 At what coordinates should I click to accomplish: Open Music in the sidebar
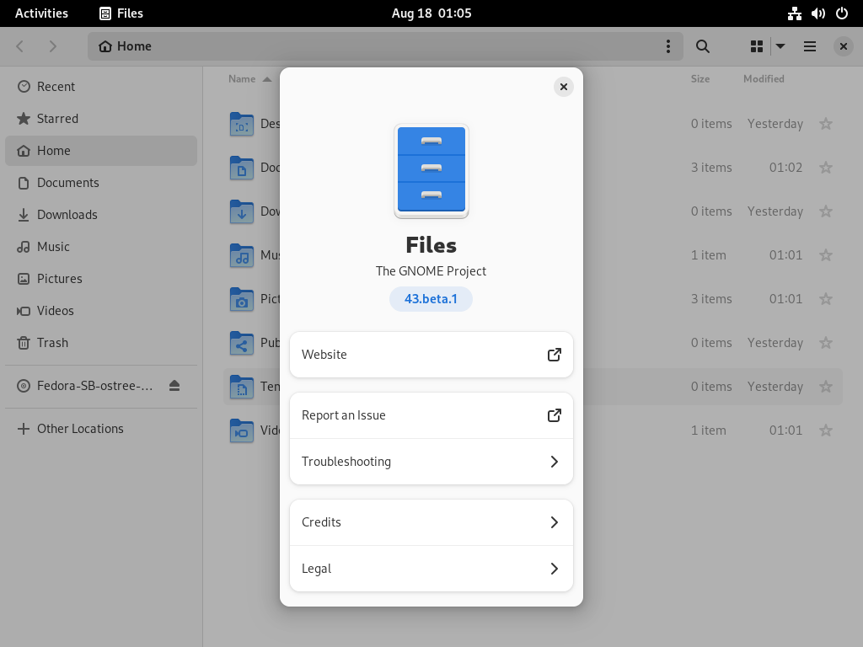pos(101,247)
